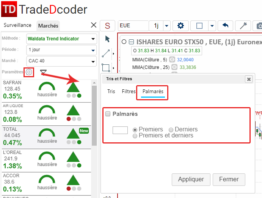Open the filter funnel icon
This screenshot has width=262, height=198.
[43, 72]
